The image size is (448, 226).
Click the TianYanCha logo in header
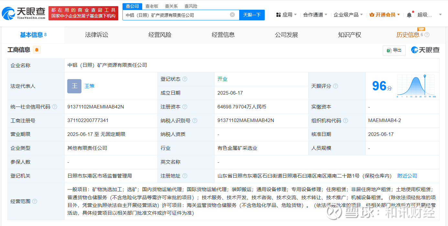[x=24, y=13]
